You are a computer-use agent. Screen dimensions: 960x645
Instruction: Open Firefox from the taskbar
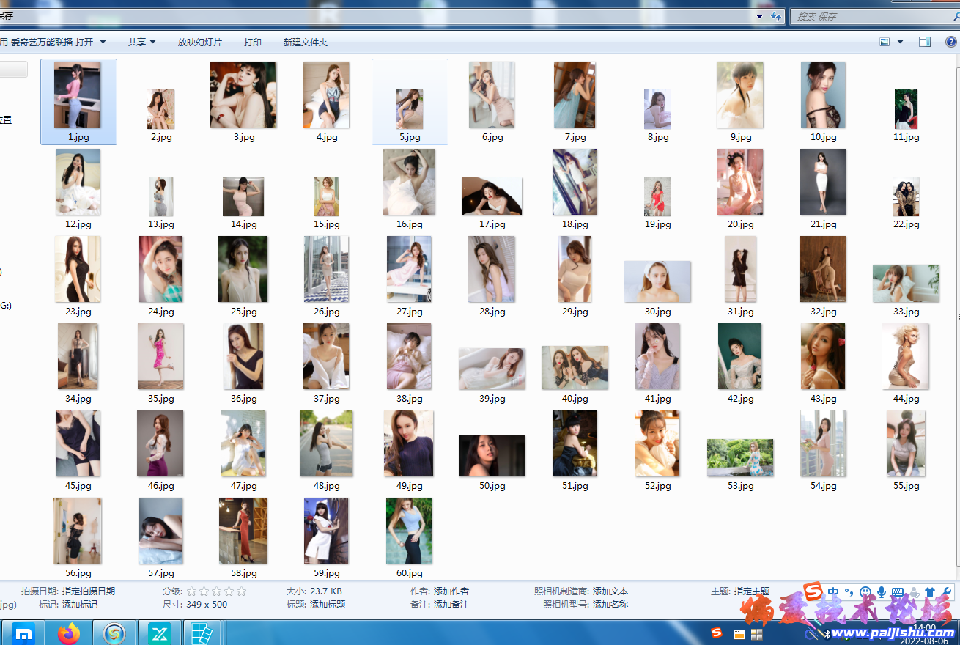(69, 633)
